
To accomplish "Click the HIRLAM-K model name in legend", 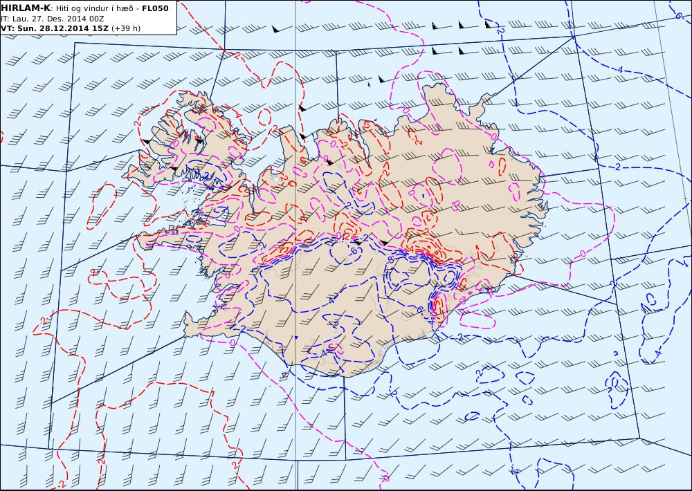I will (26, 8).
